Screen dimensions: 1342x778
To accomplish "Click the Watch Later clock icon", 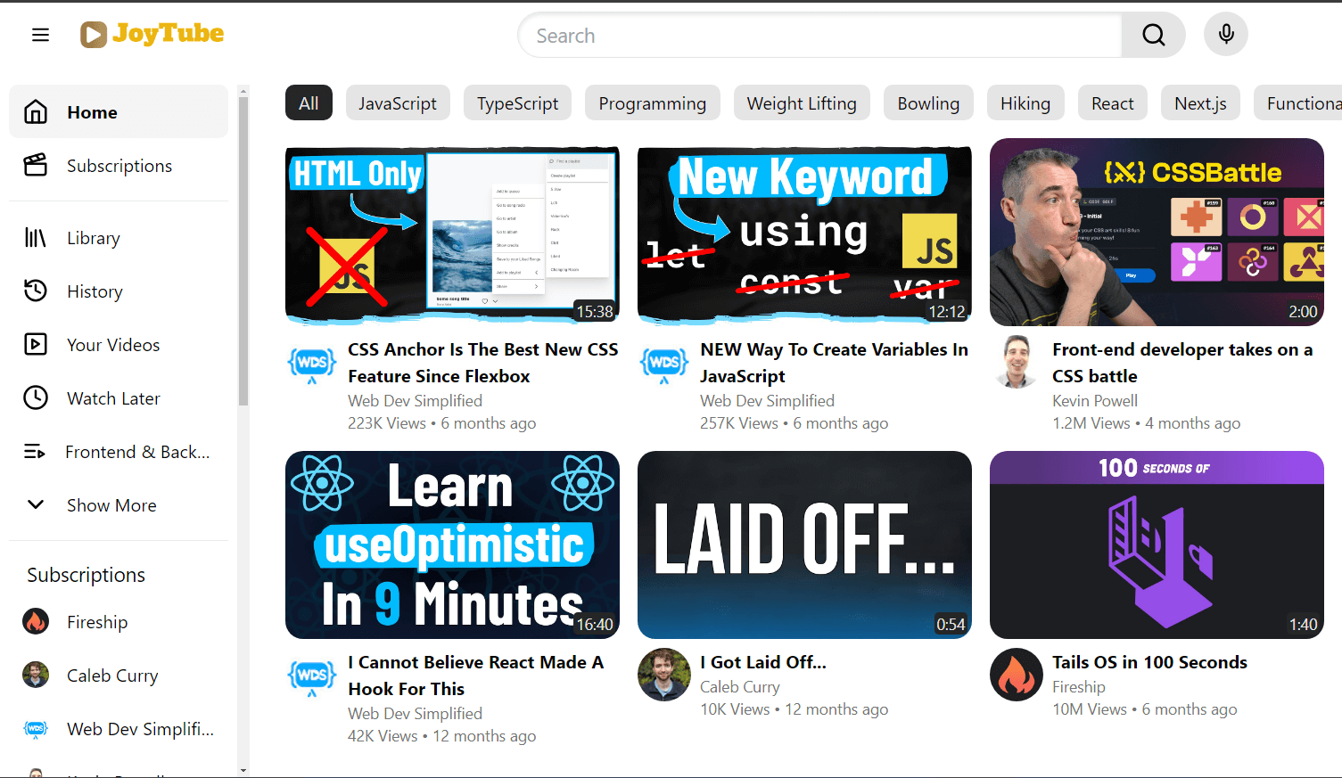I will (36, 397).
